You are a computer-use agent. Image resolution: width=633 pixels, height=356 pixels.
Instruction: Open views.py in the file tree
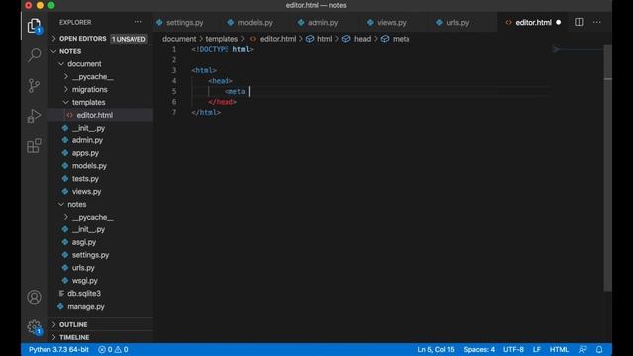pos(101,191)
